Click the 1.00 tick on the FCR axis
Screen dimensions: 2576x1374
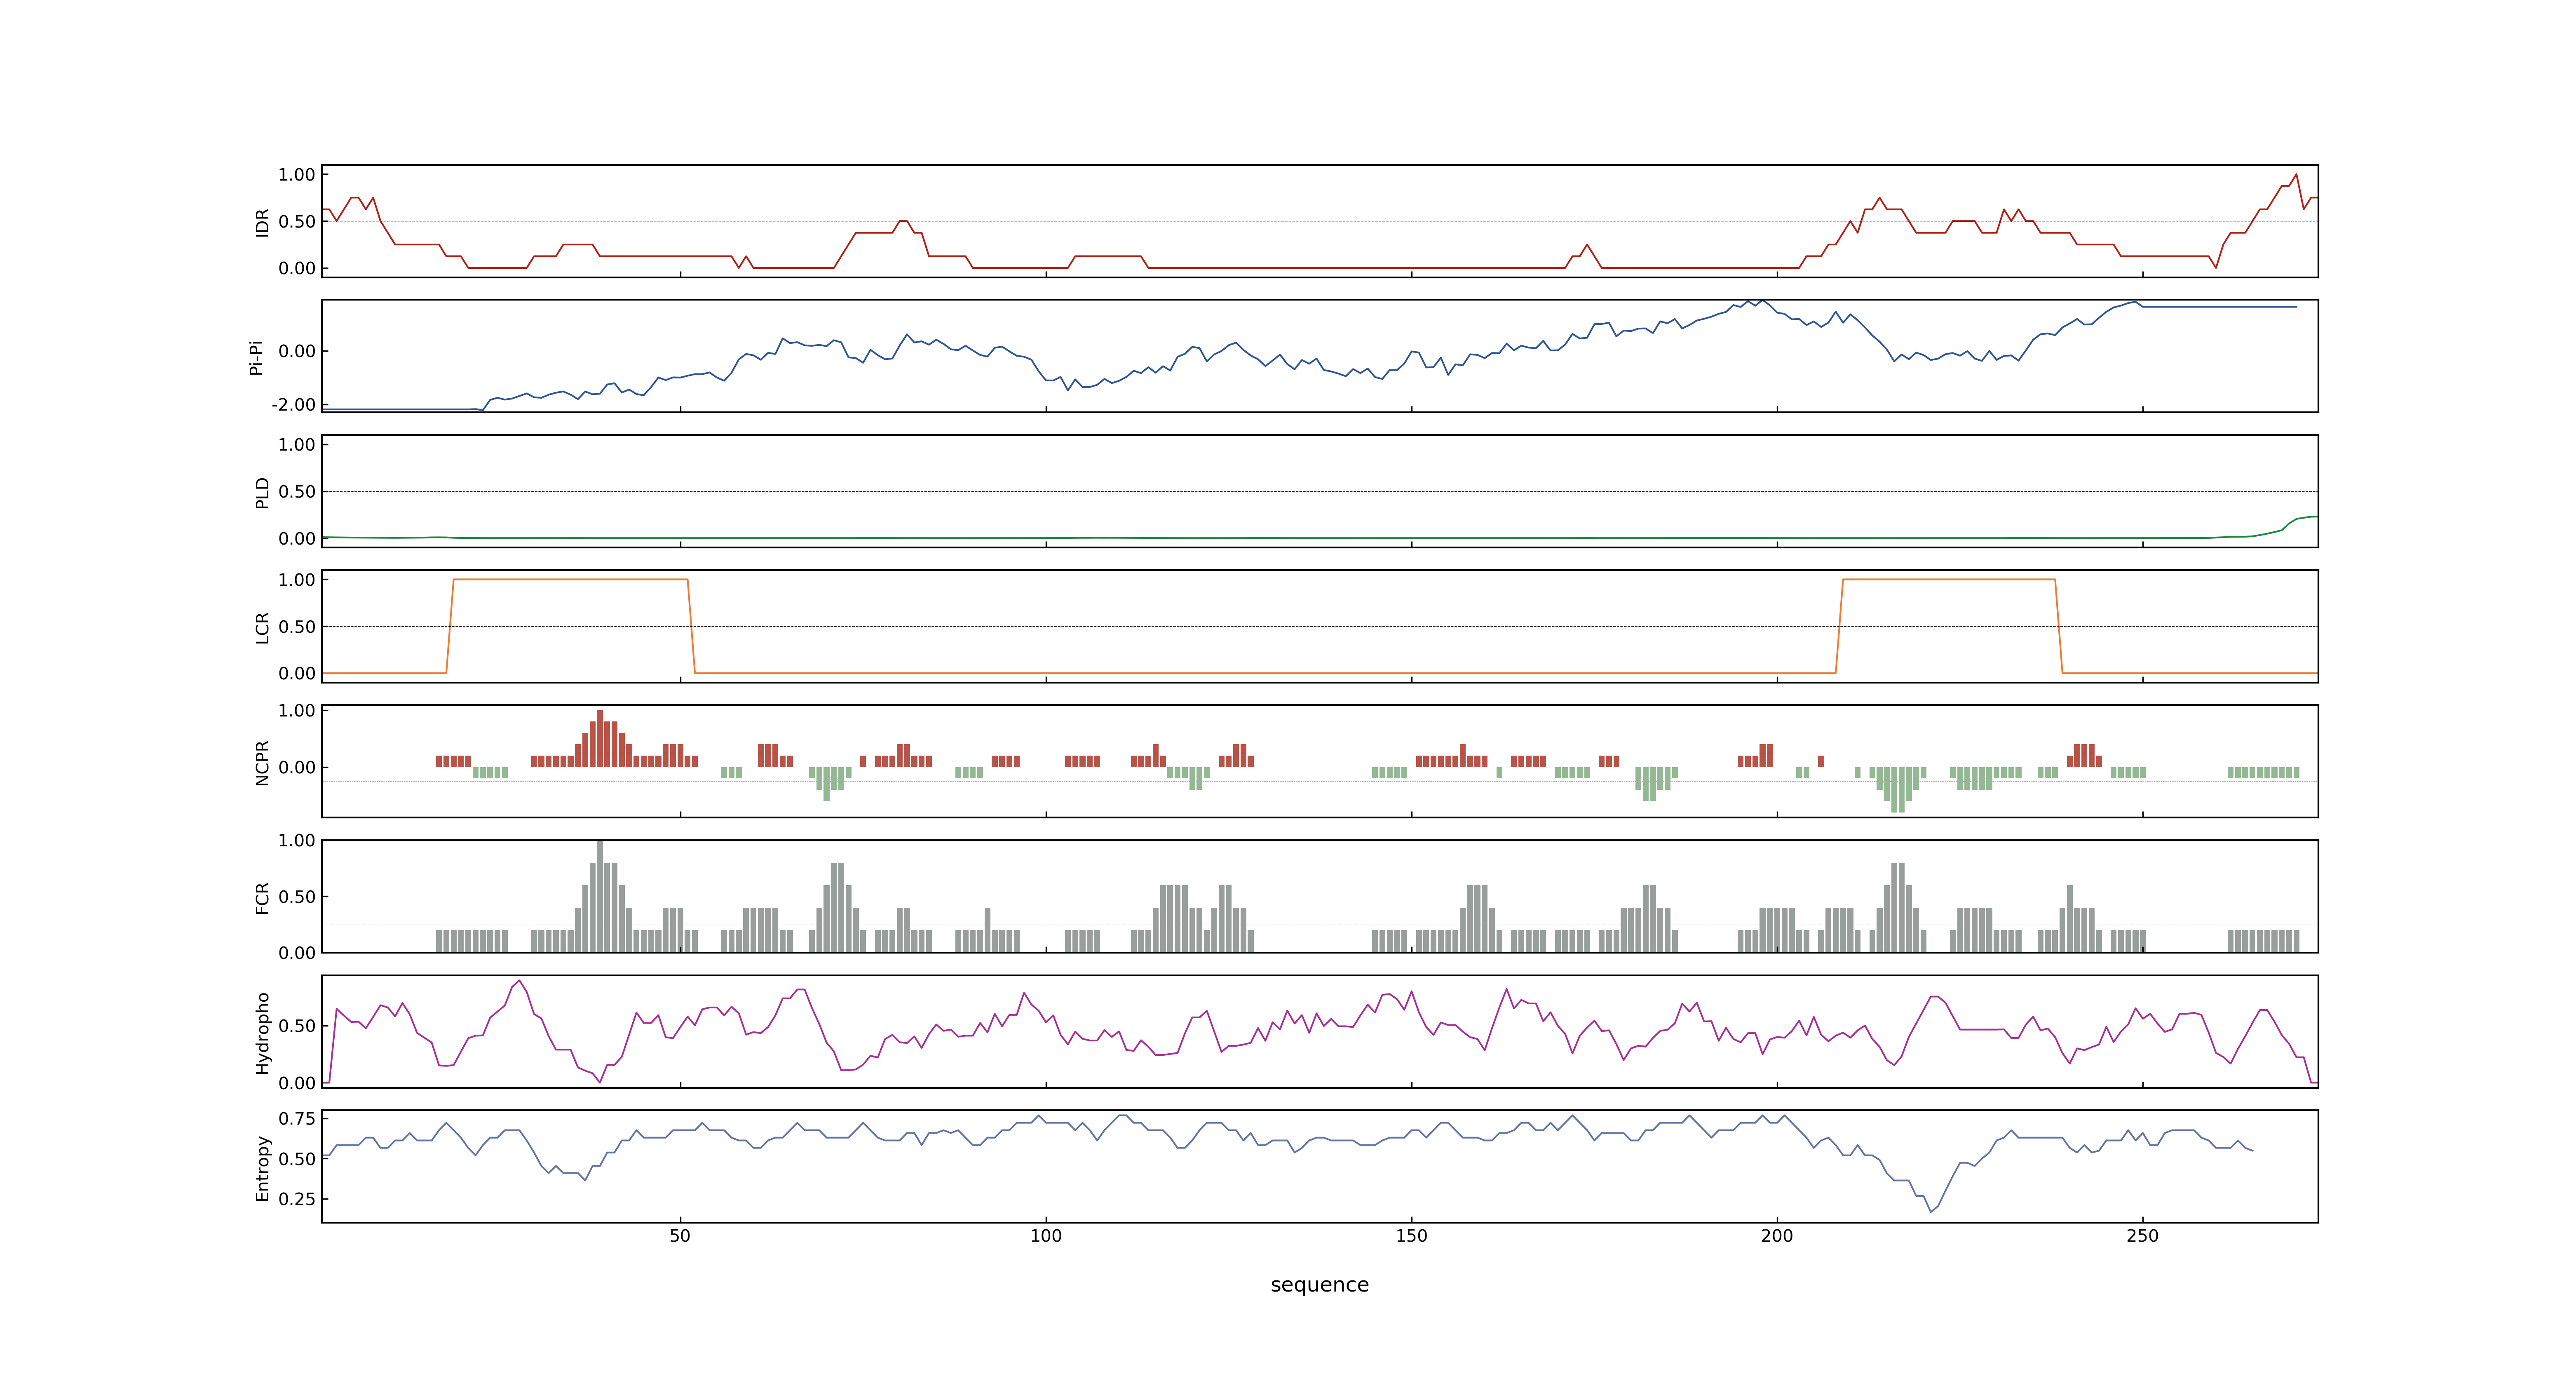point(297,841)
